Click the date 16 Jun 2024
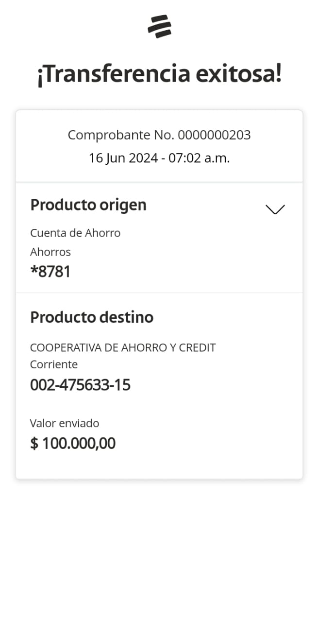The width and height of the screenshot is (318, 622). click(123, 158)
